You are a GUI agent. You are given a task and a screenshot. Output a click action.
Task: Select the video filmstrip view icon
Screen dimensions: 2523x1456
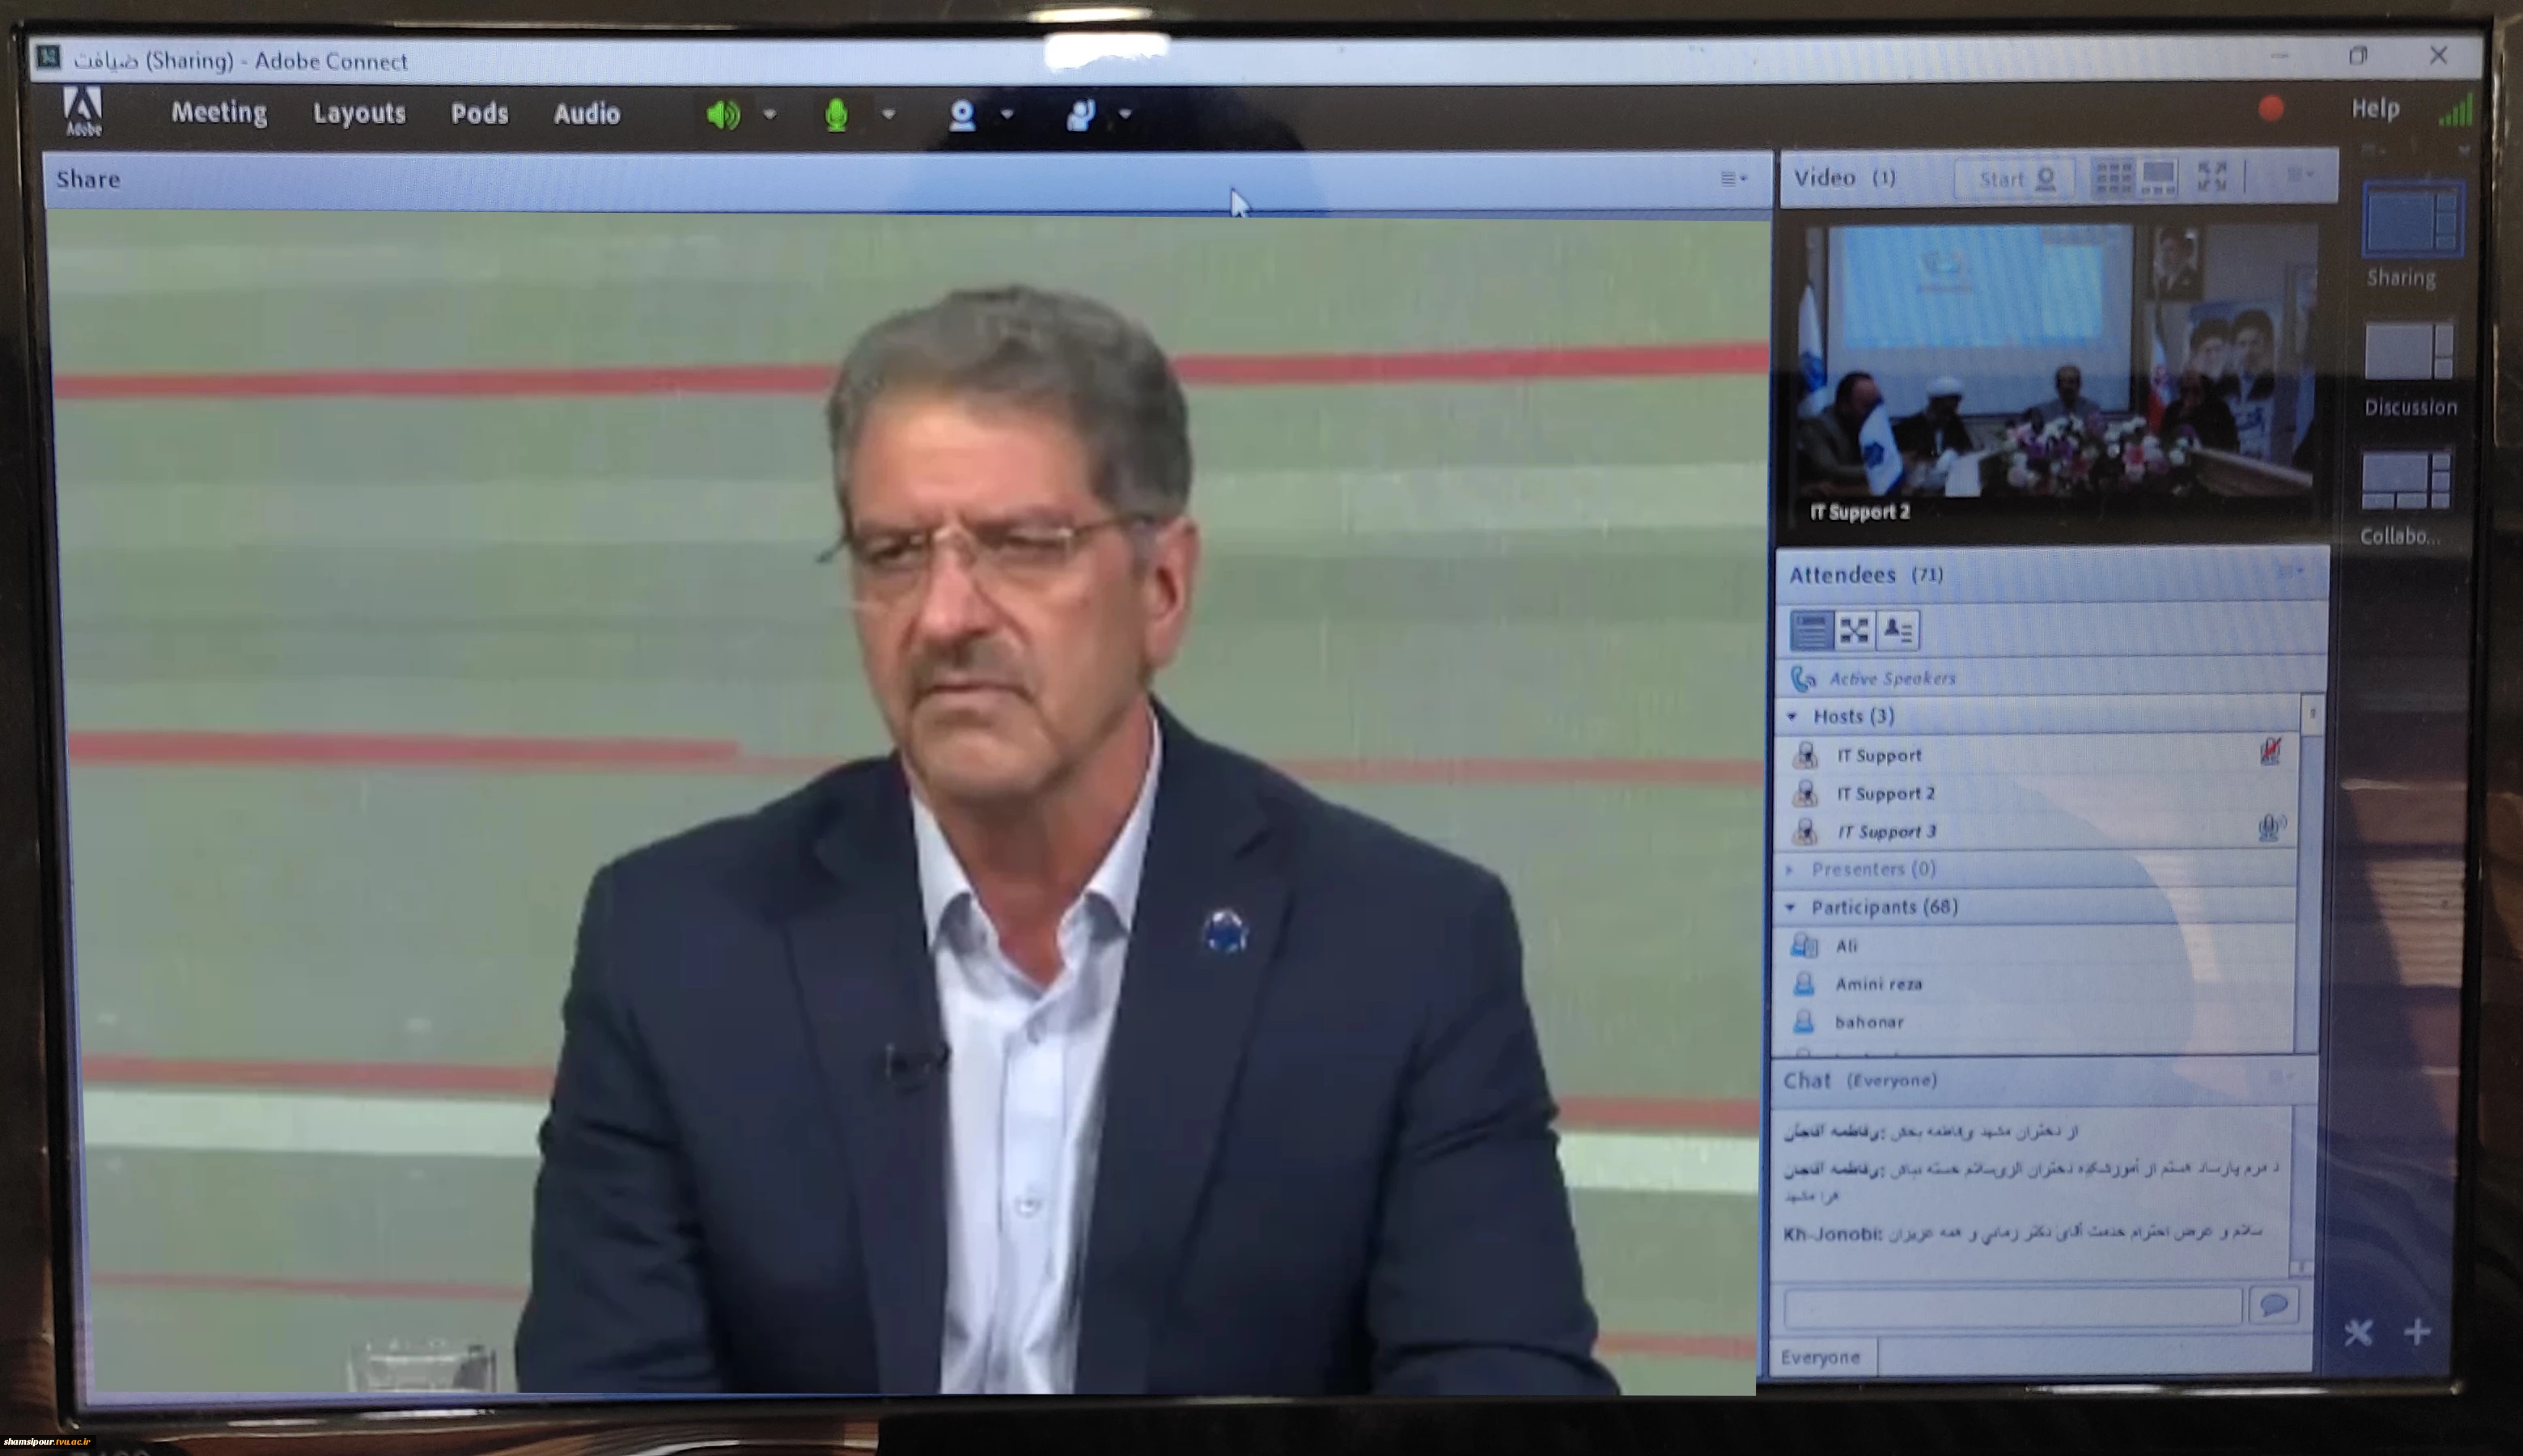(2158, 178)
